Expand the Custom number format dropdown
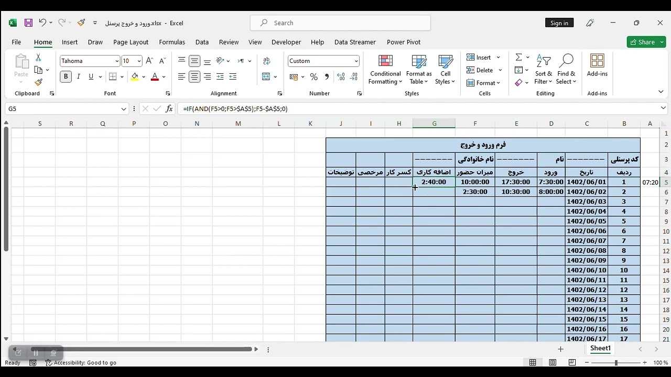This screenshot has width=671, height=377. [356, 61]
